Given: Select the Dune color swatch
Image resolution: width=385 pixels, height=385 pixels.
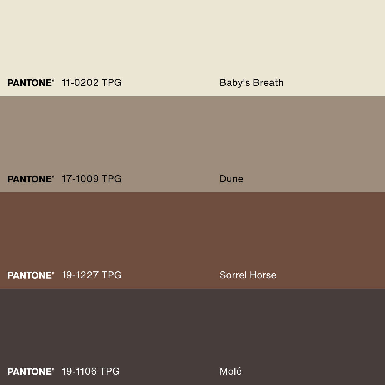Looking at the screenshot, I should [192, 139].
